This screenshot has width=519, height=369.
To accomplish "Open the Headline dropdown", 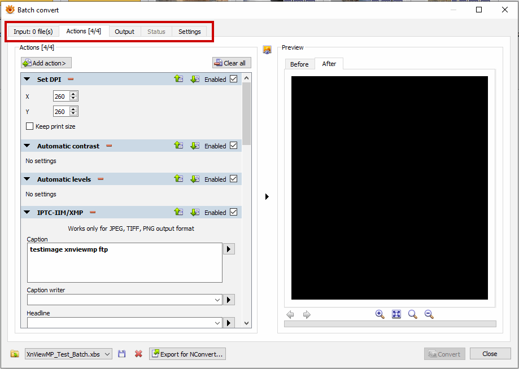I will pos(217,323).
